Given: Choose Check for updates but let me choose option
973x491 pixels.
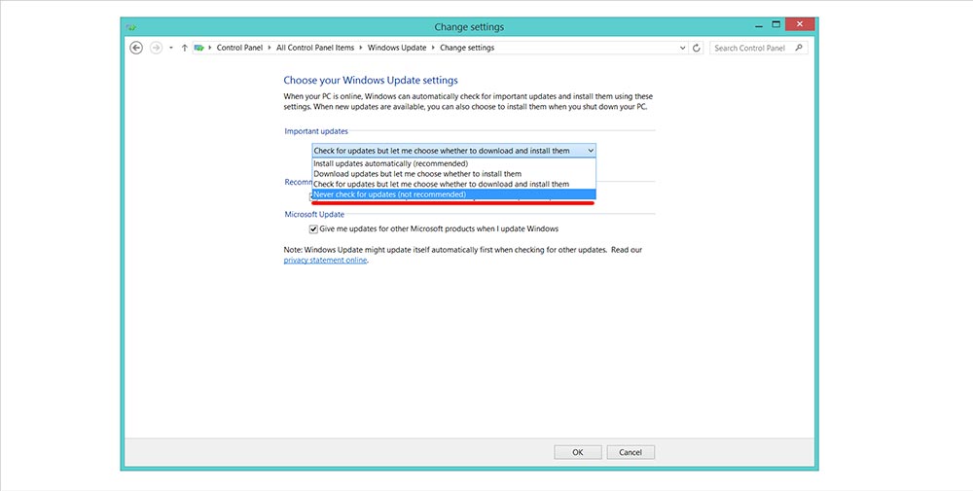Looking at the screenshot, I should (x=453, y=184).
